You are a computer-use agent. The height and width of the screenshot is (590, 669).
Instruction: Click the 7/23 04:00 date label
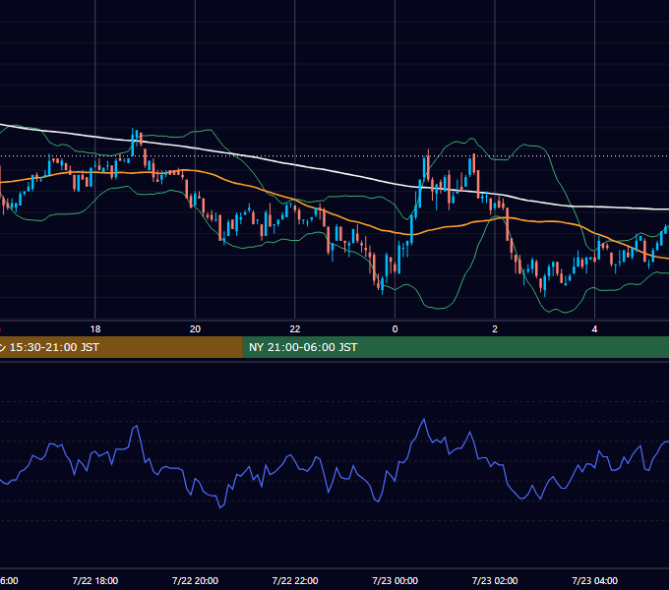(594, 580)
